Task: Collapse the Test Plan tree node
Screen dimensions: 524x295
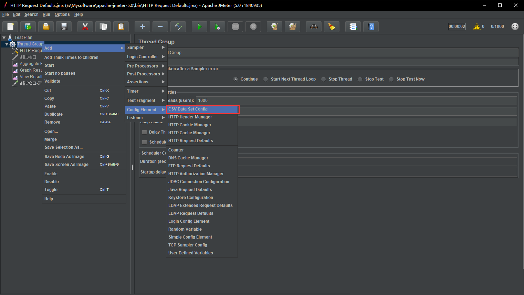Action: pyautogui.click(x=4, y=38)
